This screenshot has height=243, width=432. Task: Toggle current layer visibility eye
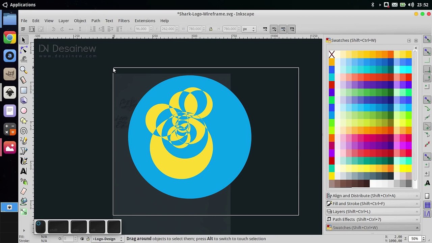tap(82, 239)
